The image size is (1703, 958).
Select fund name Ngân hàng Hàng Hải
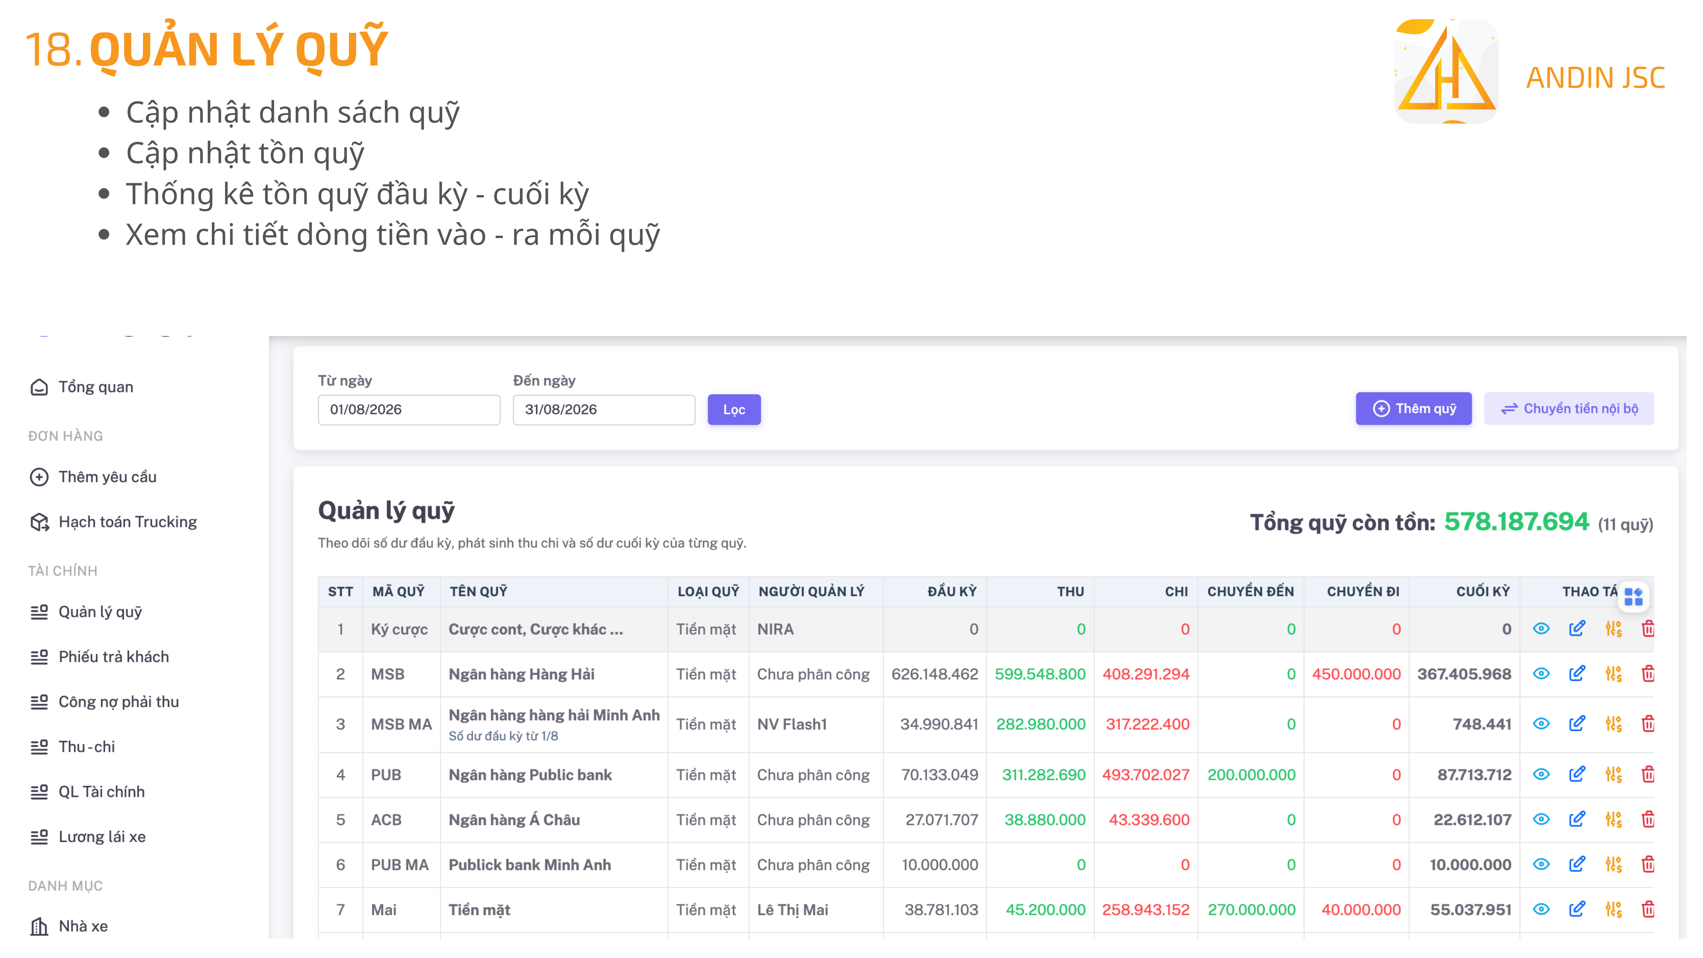521,674
